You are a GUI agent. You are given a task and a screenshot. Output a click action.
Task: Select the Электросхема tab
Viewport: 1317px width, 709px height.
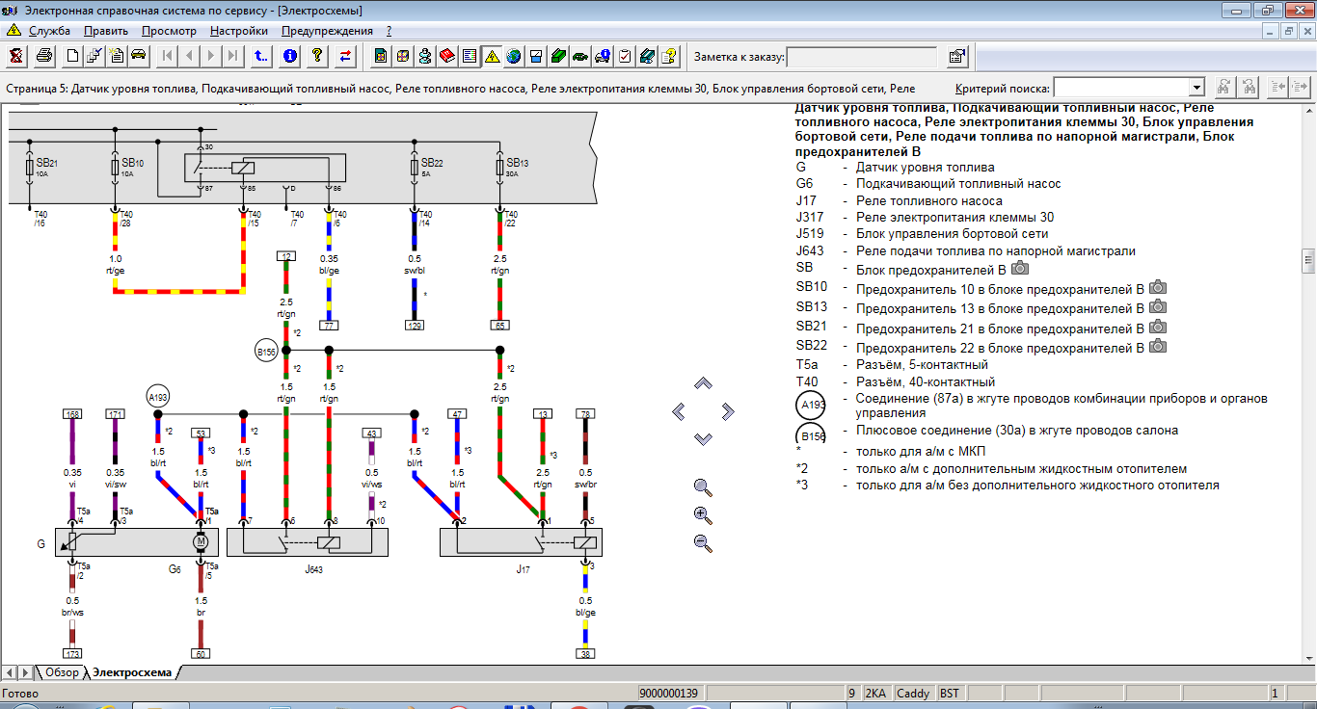click(x=132, y=672)
